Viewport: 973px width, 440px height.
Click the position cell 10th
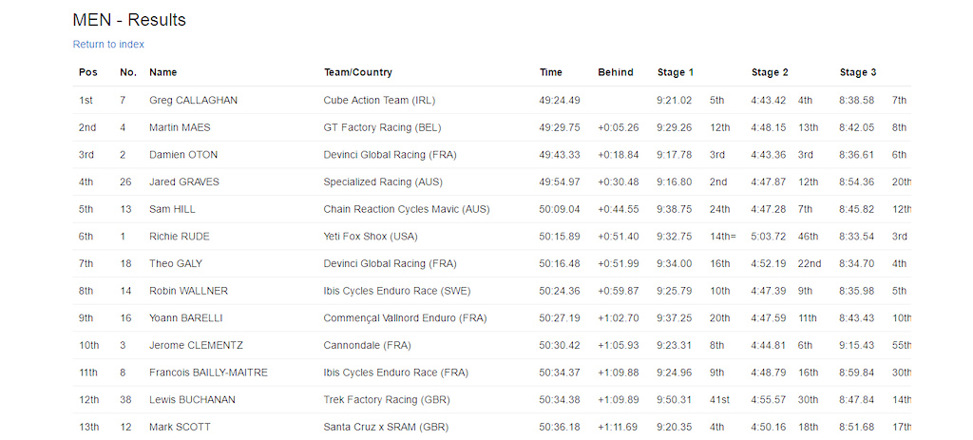pyautogui.click(x=88, y=346)
